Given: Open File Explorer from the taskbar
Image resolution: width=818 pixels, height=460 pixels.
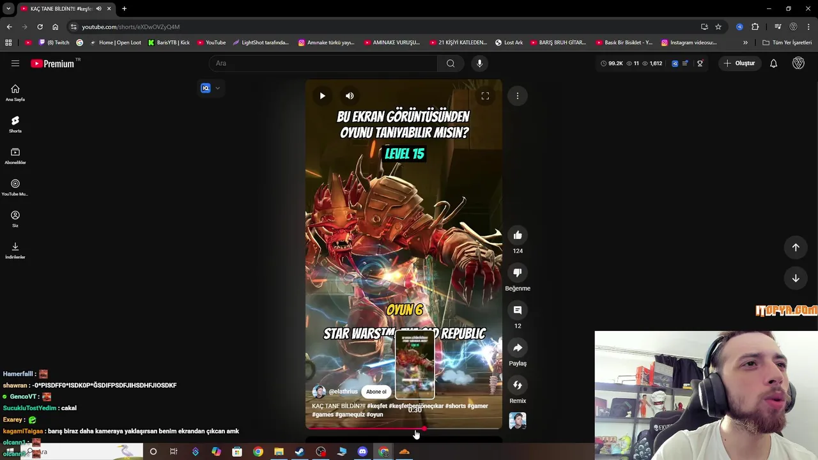Looking at the screenshot, I should [x=279, y=452].
